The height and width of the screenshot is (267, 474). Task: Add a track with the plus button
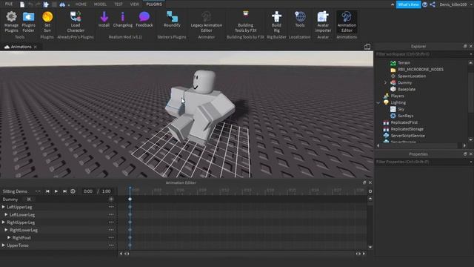[x=111, y=200]
